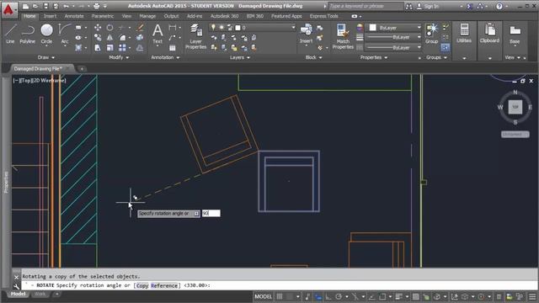
Task: Click the white object color swatch
Action: pos(372,28)
